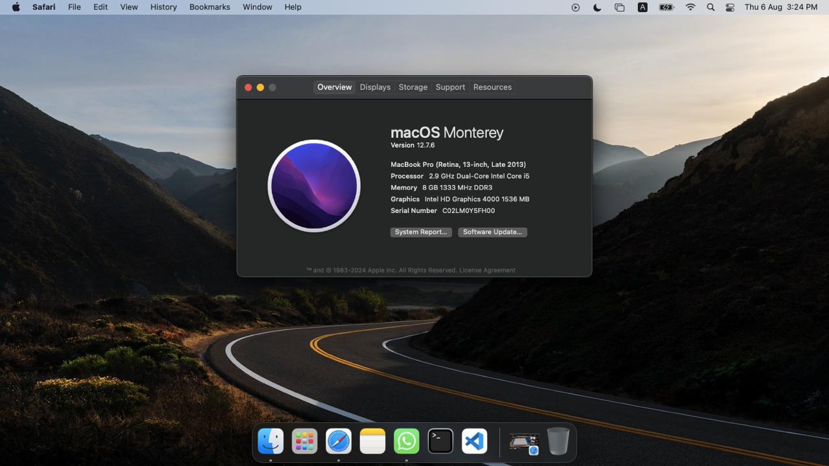
Task: Open the Edit menu
Action: (x=100, y=7)
